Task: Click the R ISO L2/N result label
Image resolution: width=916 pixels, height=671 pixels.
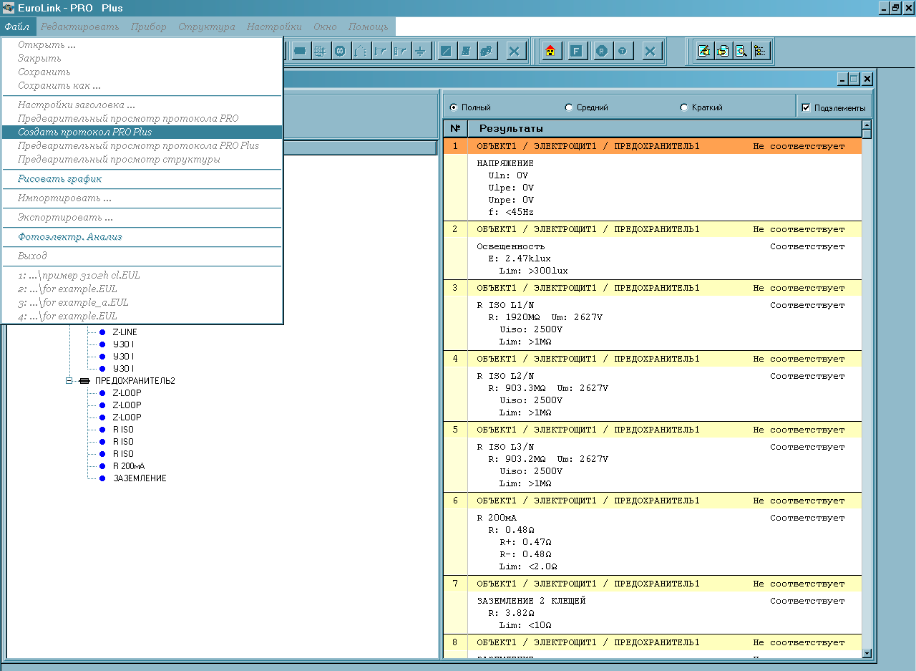Action: (x=505, y=376)
